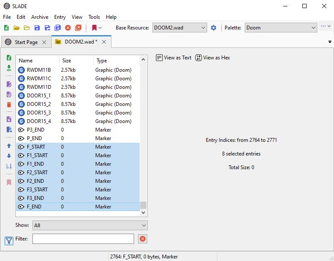This screenshot has height=261, width=334.
Task: Select the DOOR15_1 graphic entry
Action: pos(38,96)
